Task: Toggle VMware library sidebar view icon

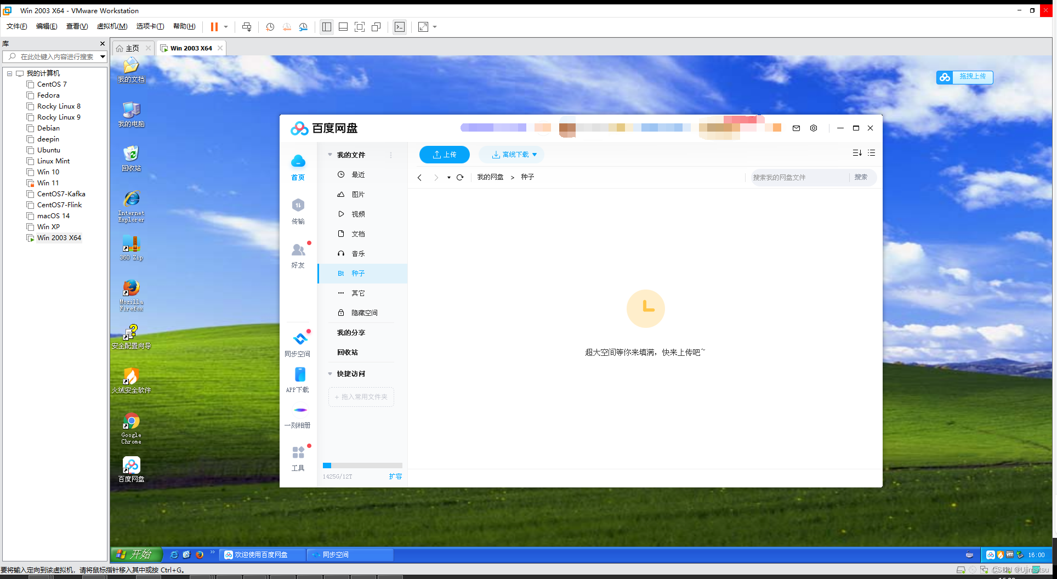Action: point(327,27)
